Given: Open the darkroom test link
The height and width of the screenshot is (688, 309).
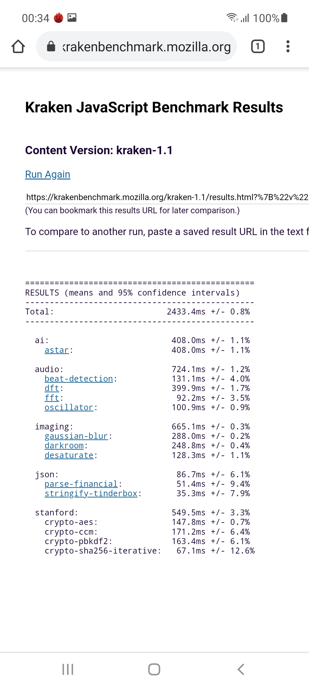Looking at the screenshot, I should click(64, 445).
